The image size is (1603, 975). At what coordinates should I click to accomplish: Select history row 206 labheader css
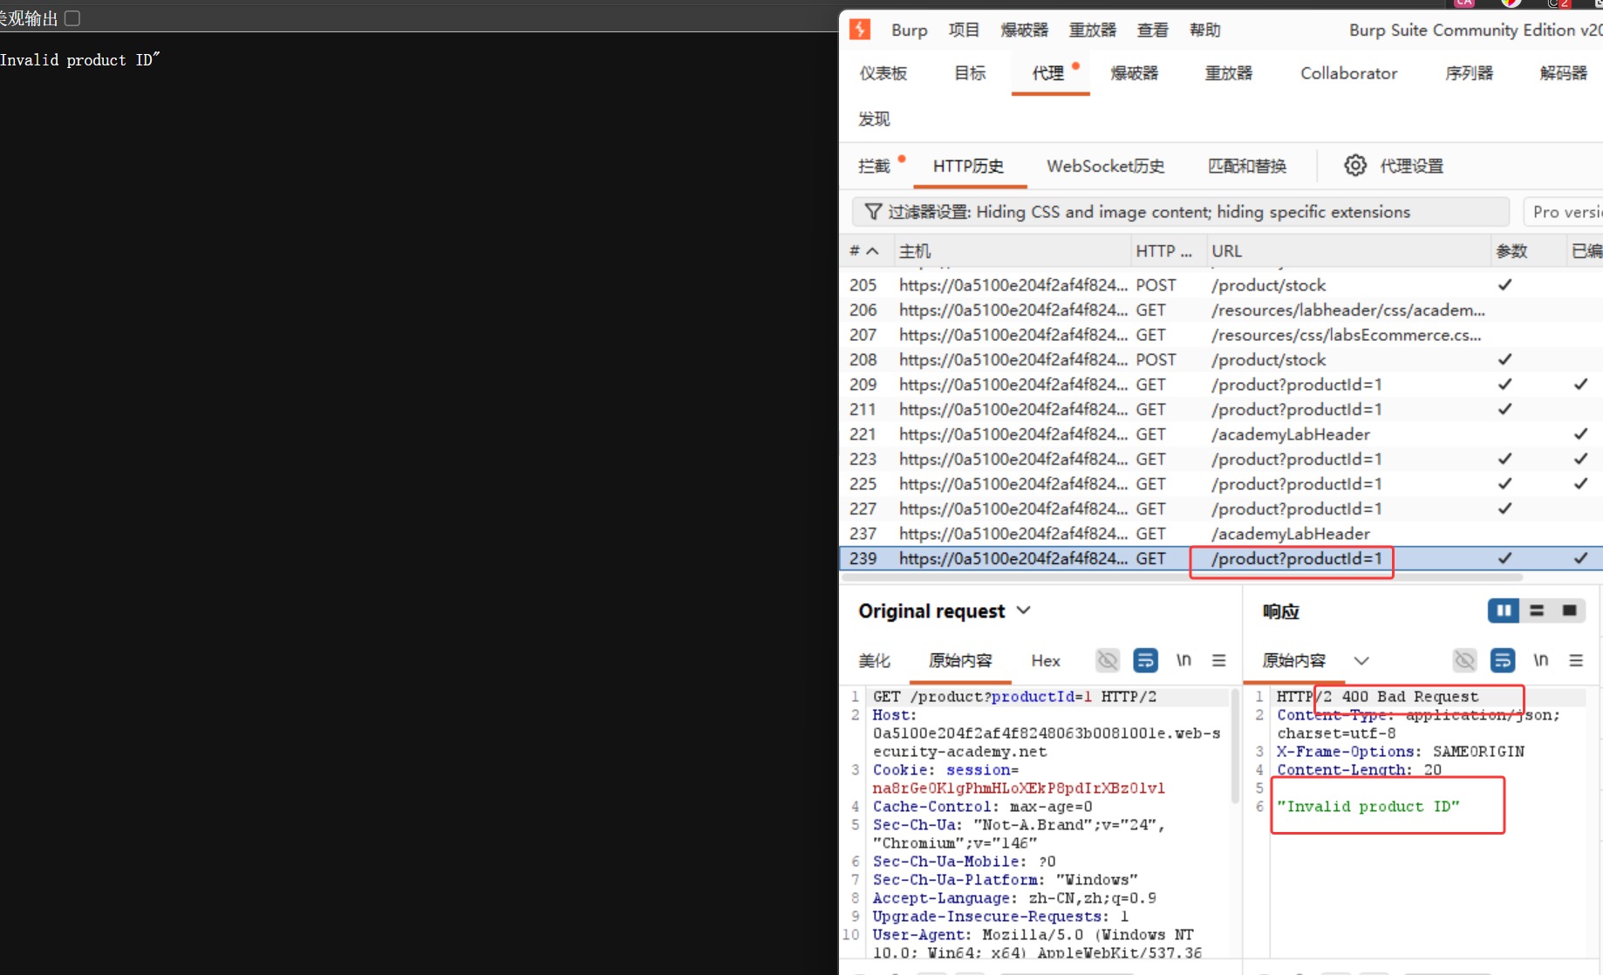pos(1221,310)
